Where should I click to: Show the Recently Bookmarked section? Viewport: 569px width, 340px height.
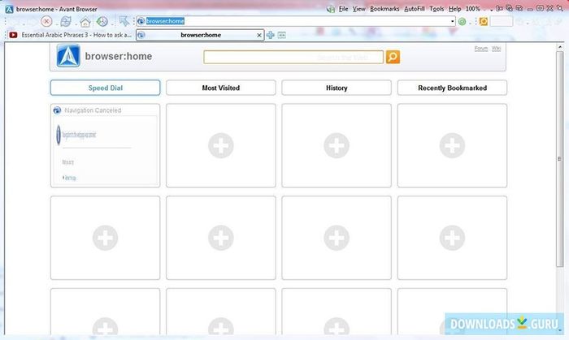(x=452, y=88)
